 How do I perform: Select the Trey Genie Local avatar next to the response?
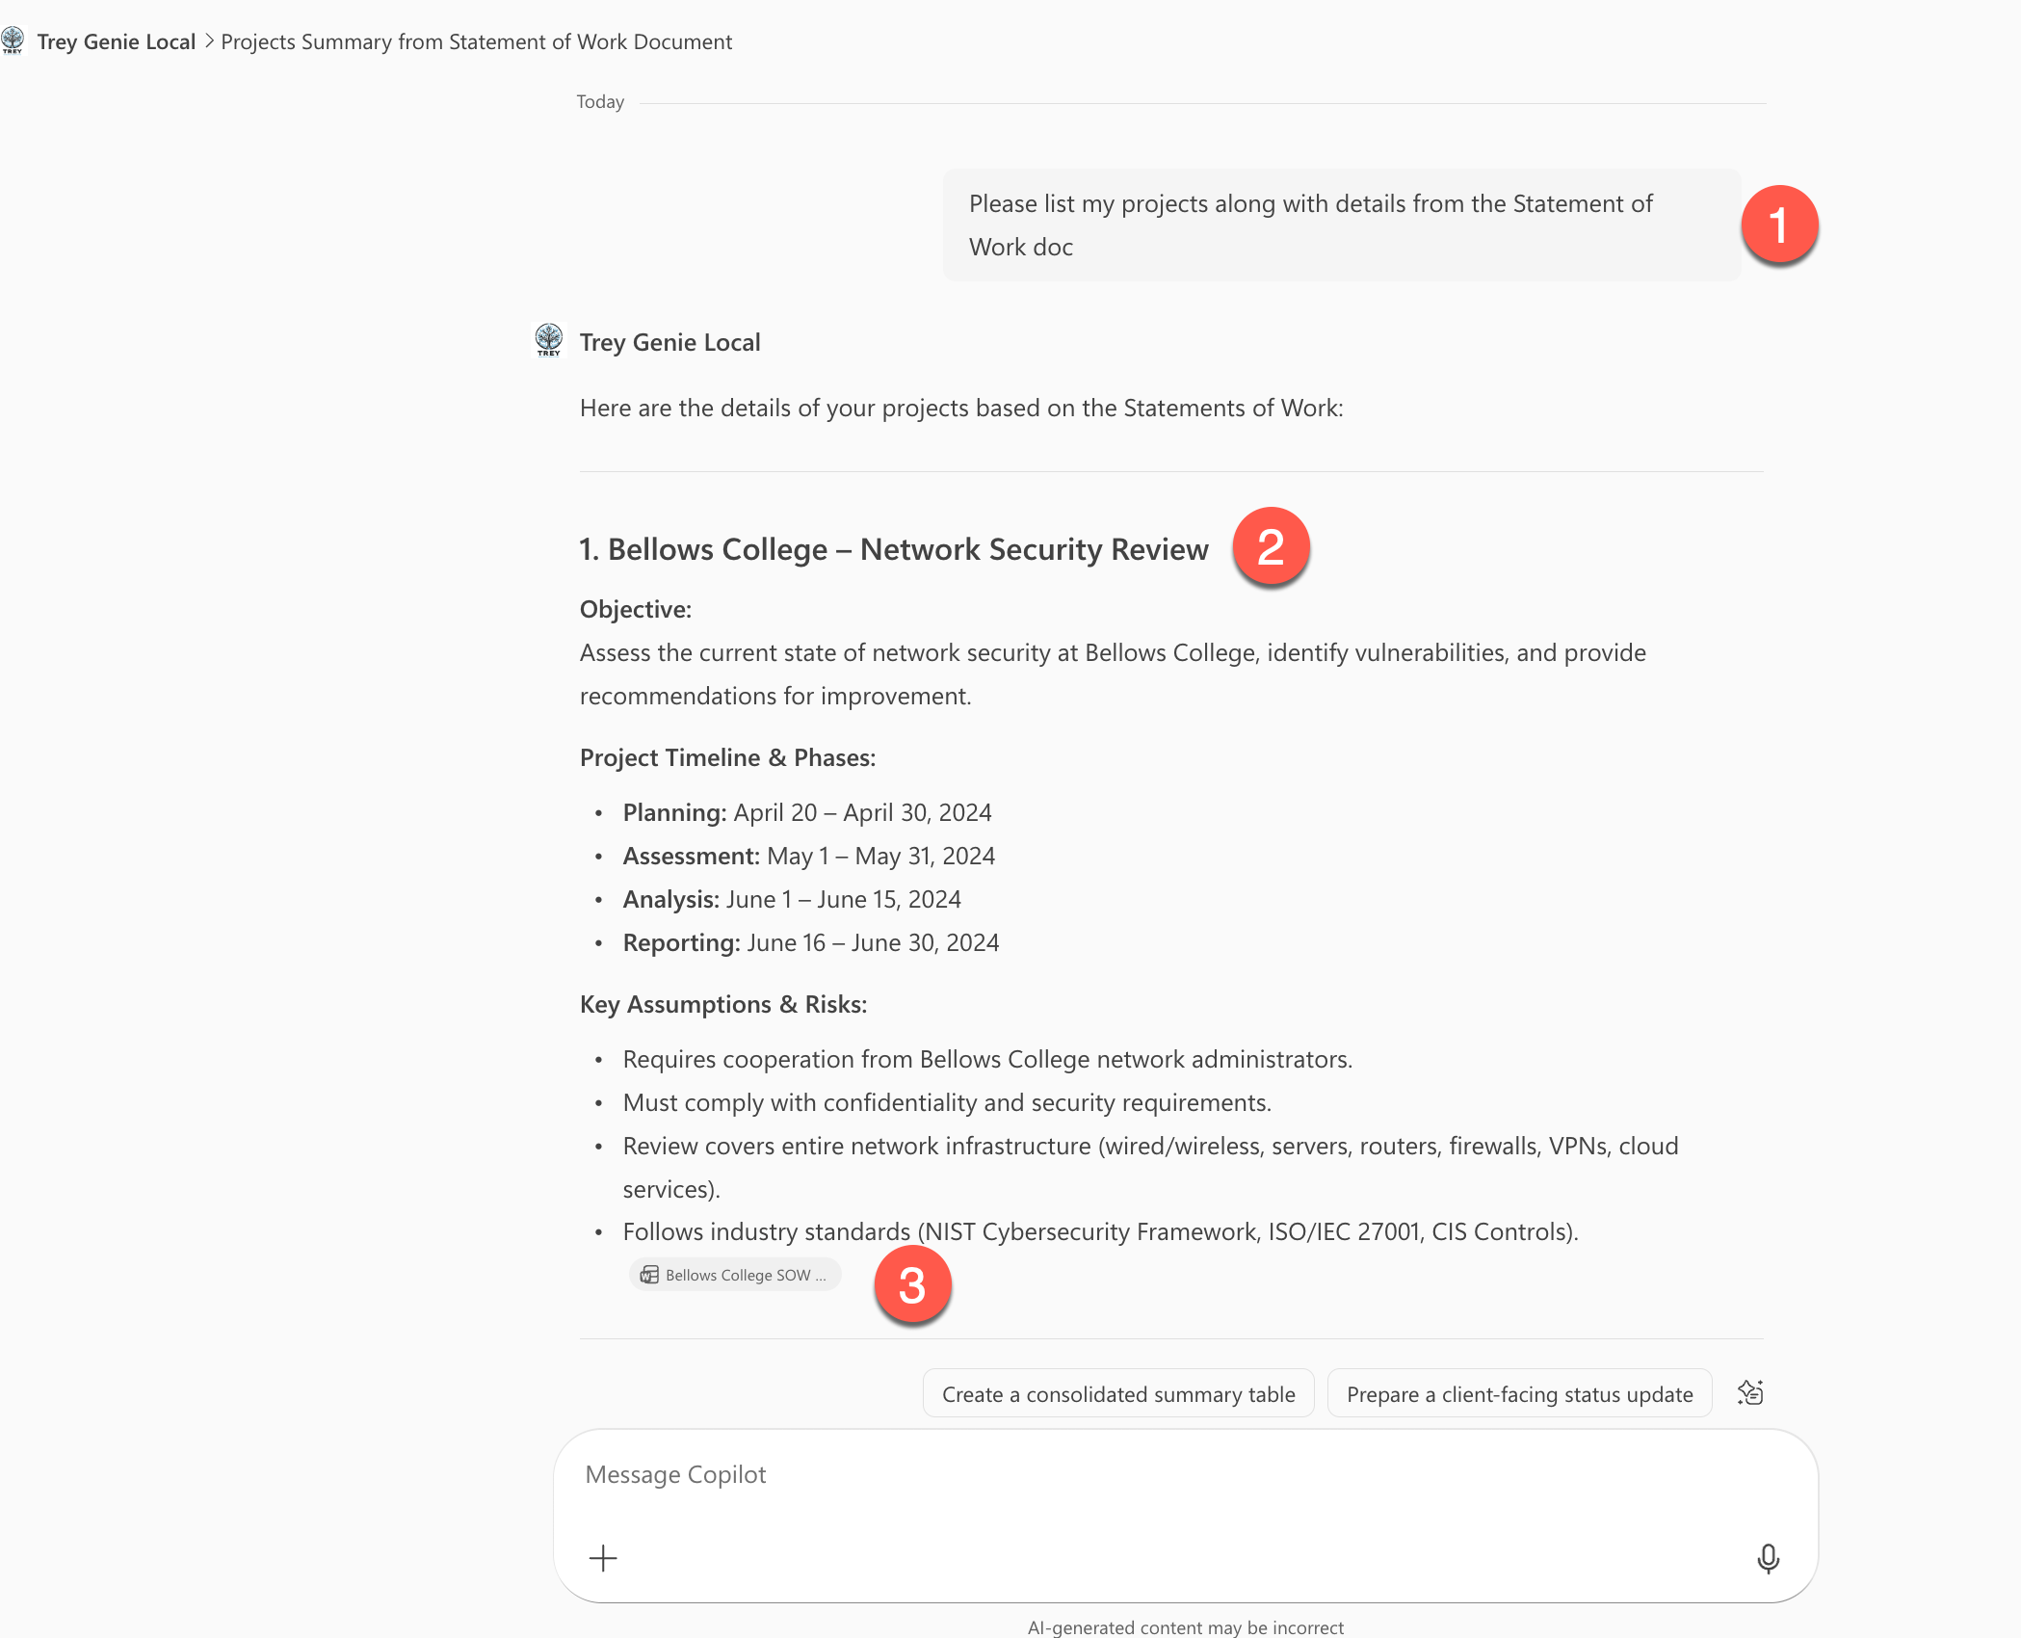coord(549,341)
